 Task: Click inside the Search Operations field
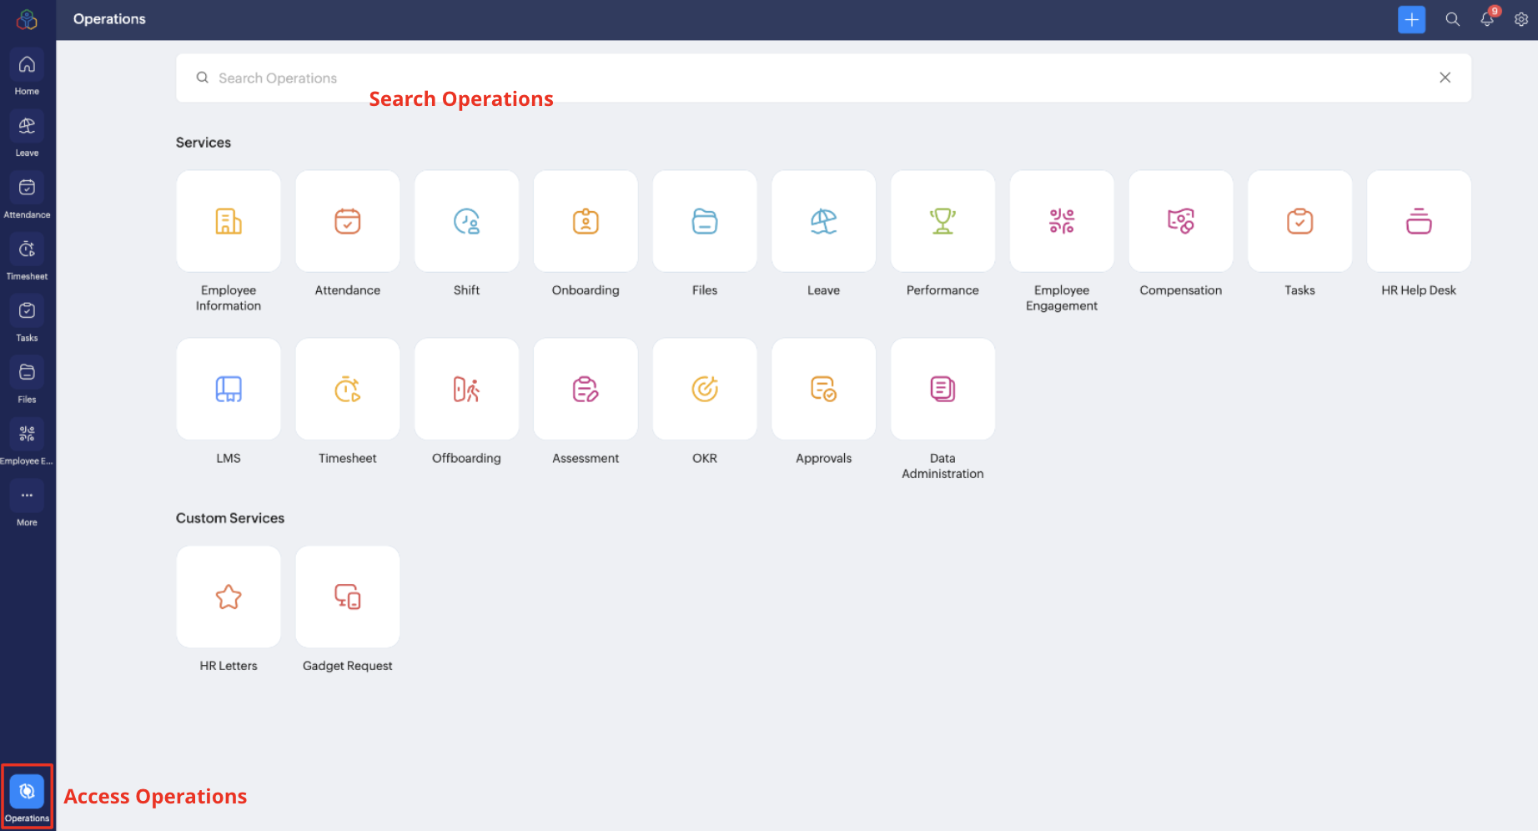(751, 78)
